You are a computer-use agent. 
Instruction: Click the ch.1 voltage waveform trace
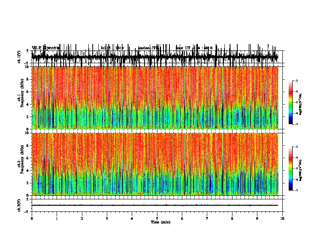click(155, 56)
